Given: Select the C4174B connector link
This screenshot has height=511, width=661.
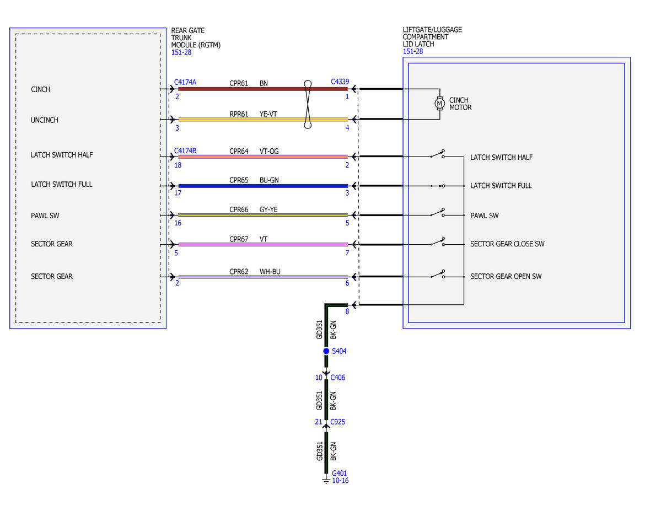Looking at the screenshot, I should click(x=185, y=150).
